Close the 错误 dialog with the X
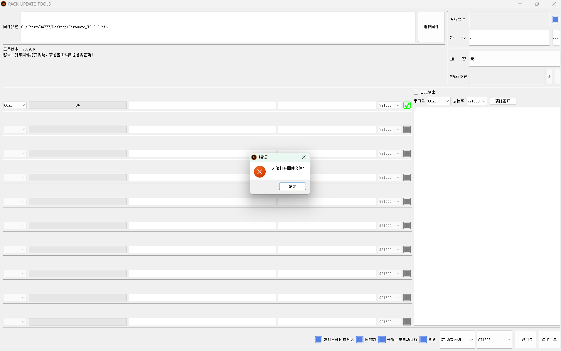561x351 pixels. pos(304,157)
